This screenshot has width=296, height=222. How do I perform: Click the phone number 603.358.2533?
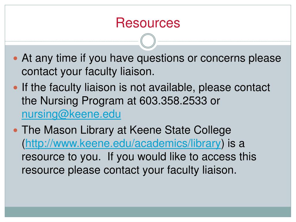pyautogui.click(x=173, y=101)
